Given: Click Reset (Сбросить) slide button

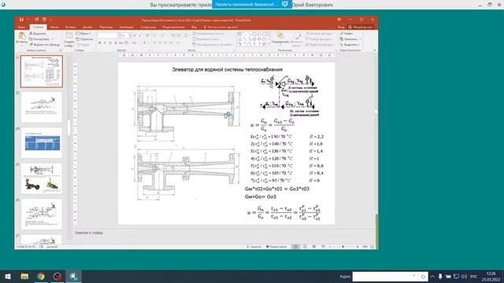Looking at the screenshot, I should point(85,39).
